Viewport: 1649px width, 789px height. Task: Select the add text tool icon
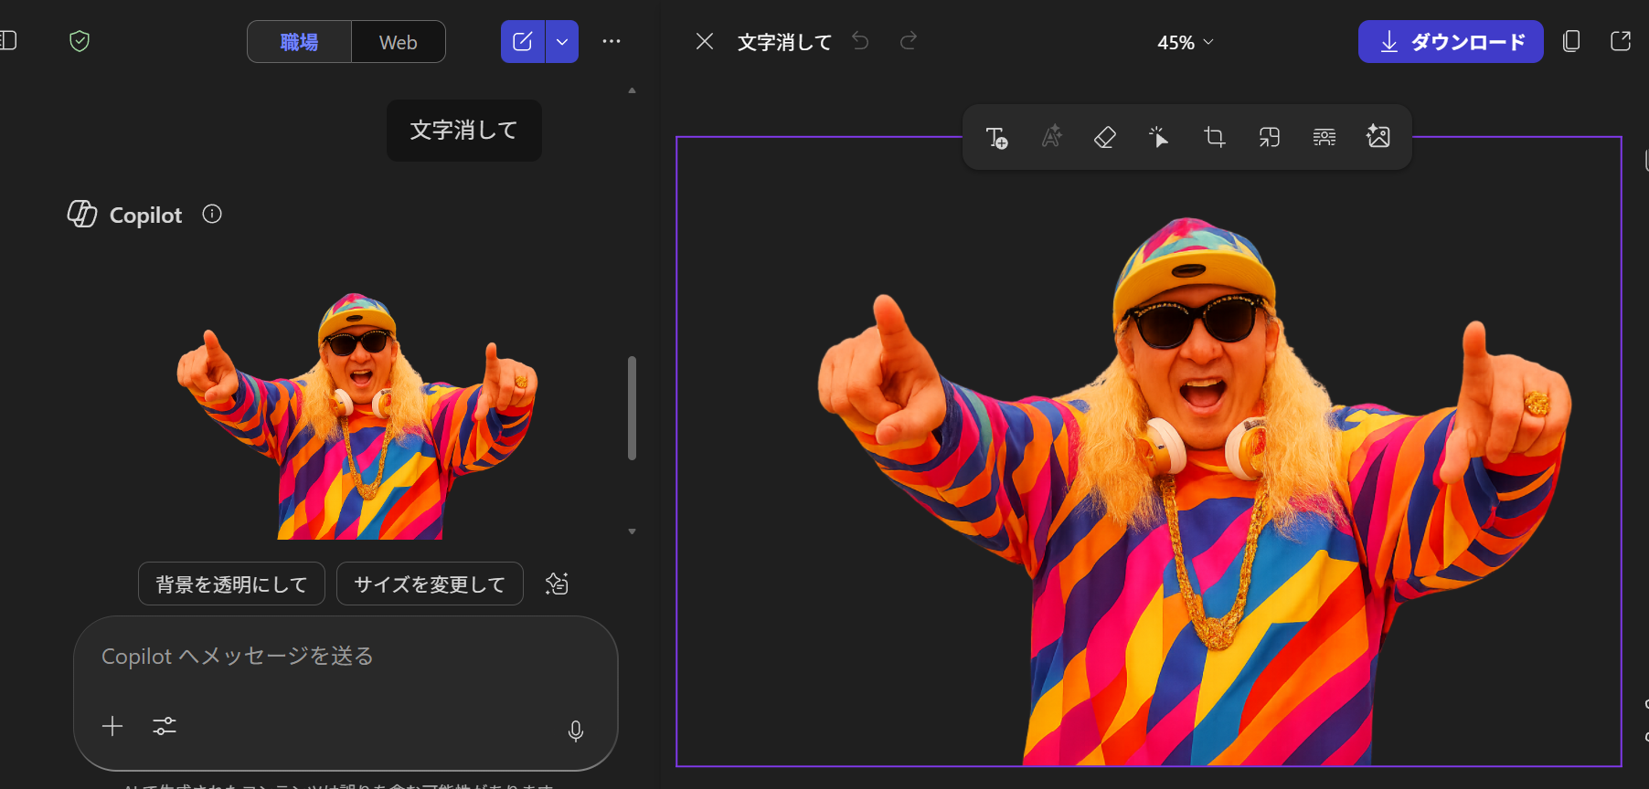tap(996, 137)
